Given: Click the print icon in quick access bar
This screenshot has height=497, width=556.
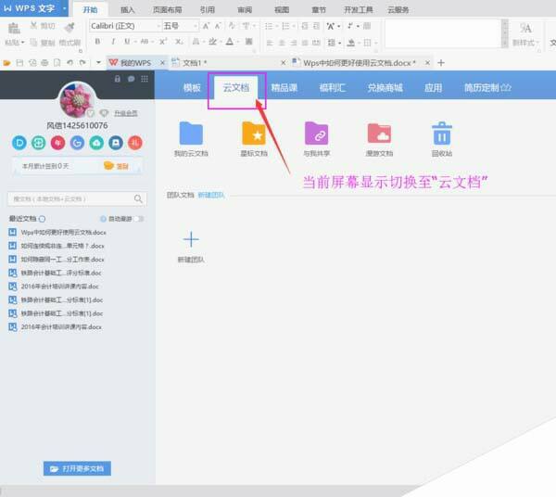Looking at the screenshot, I should [44, 63].
